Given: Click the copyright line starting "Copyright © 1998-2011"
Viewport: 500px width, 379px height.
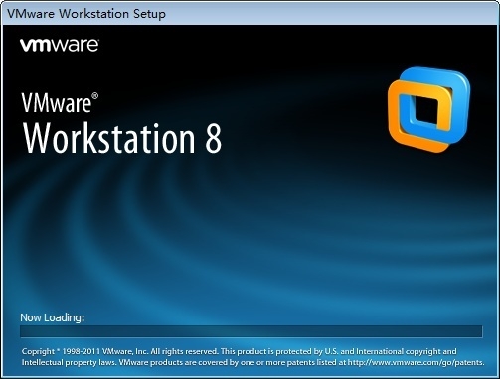Looking at the screenshot, I should (239, 351).
